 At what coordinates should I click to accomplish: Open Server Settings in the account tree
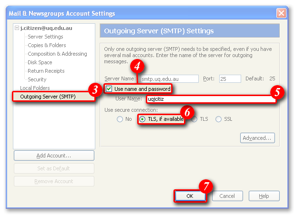45,37
